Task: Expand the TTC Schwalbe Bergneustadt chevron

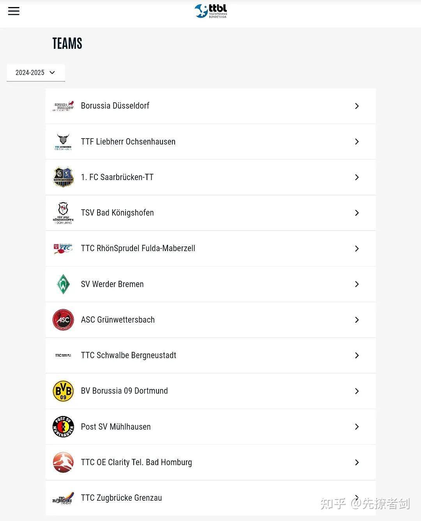Action: (357, 355)
